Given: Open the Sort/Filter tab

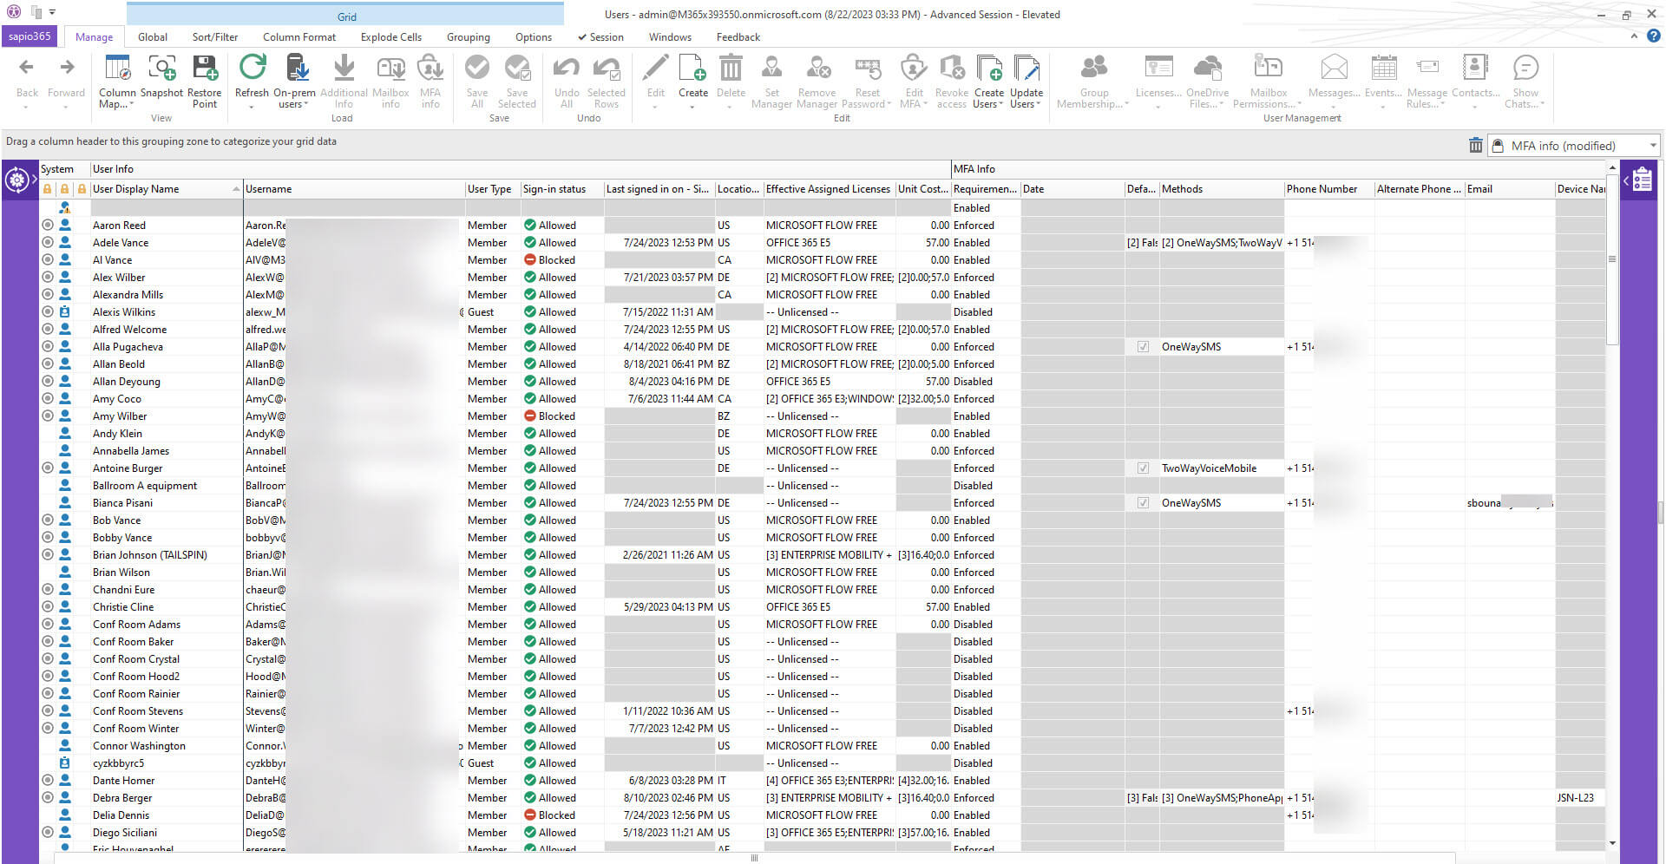Looking at the screenshot, I should [x=215, y=37].
